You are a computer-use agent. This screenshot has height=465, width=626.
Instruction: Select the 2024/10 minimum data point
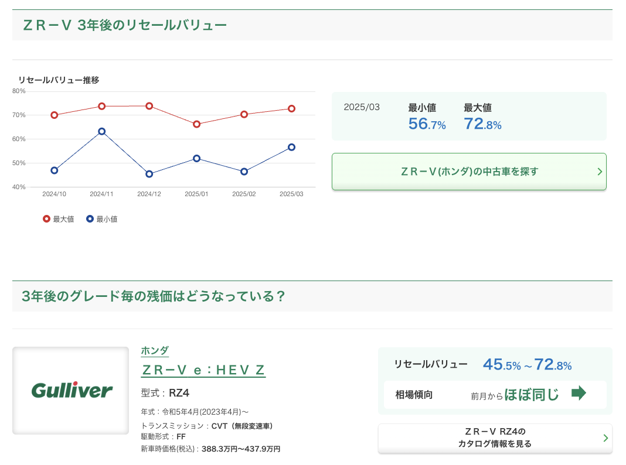point(55,170)
